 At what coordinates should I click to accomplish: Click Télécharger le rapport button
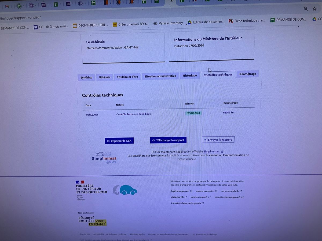(168, 140)
